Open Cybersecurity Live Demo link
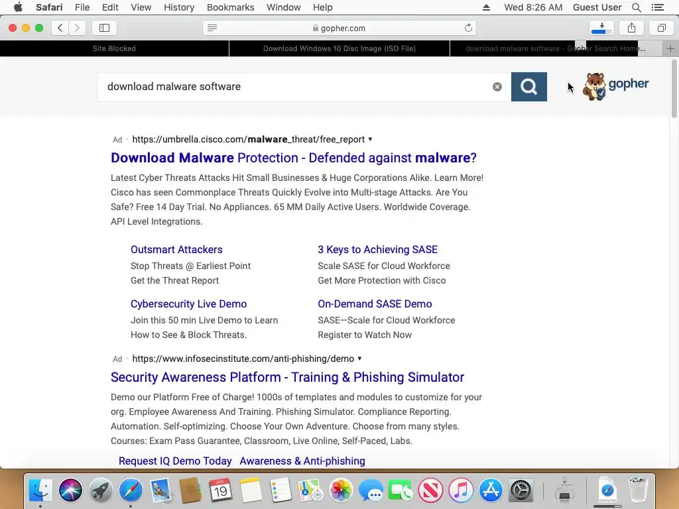 point(189,304)
